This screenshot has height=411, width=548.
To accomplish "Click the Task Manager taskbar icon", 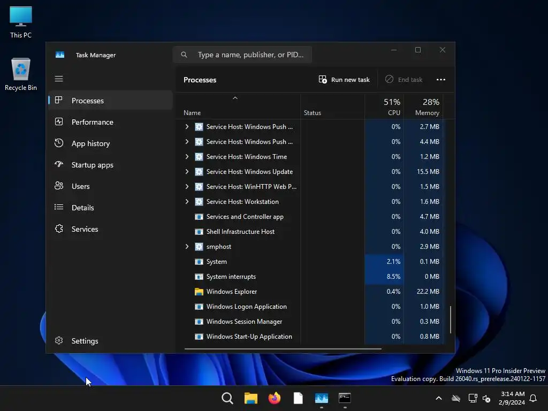I will click(321, 398).
